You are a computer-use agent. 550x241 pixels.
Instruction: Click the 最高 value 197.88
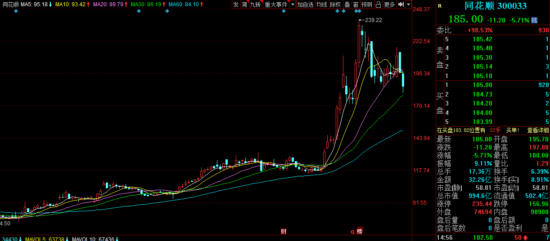539,147
